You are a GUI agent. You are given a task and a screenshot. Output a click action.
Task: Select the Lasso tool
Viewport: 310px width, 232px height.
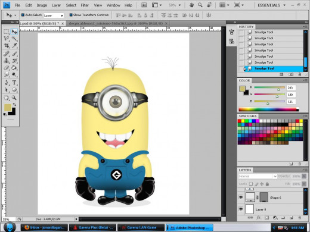6,39
